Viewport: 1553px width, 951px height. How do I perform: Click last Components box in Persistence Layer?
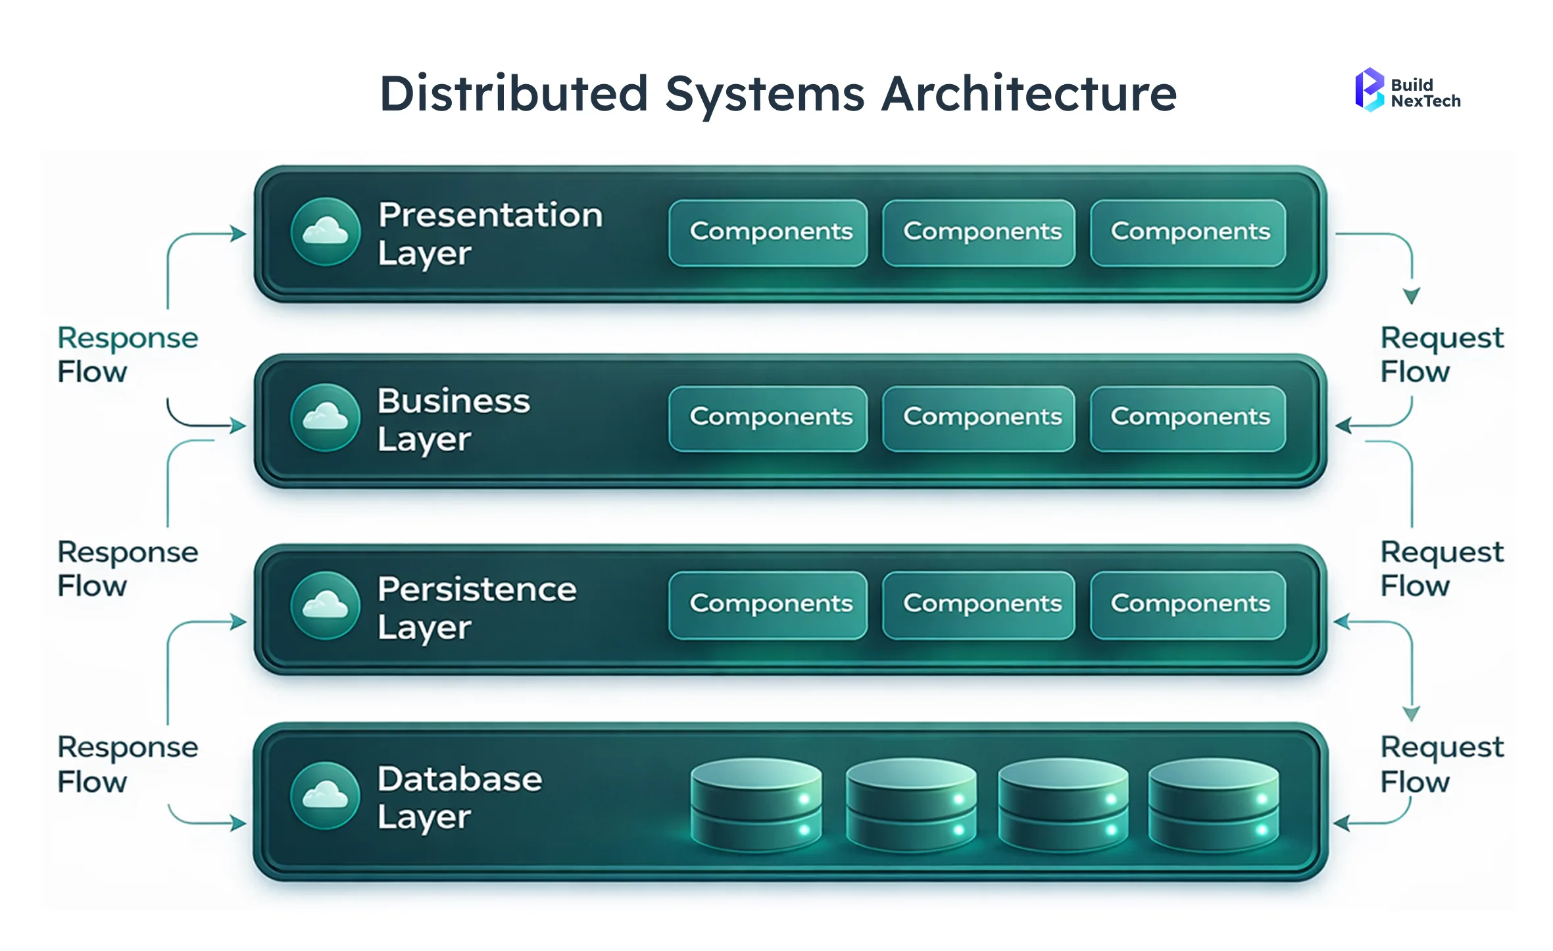pyautogui.click(x=1188, y=605)
